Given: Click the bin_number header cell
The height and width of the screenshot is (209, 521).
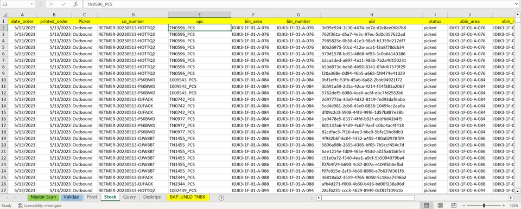Looking at the screenshot, I should [x=298, y=21].
